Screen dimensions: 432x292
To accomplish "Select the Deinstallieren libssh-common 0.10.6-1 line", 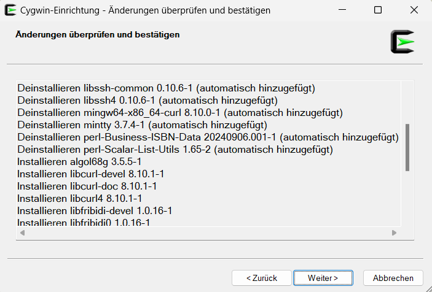I will 166,88.
